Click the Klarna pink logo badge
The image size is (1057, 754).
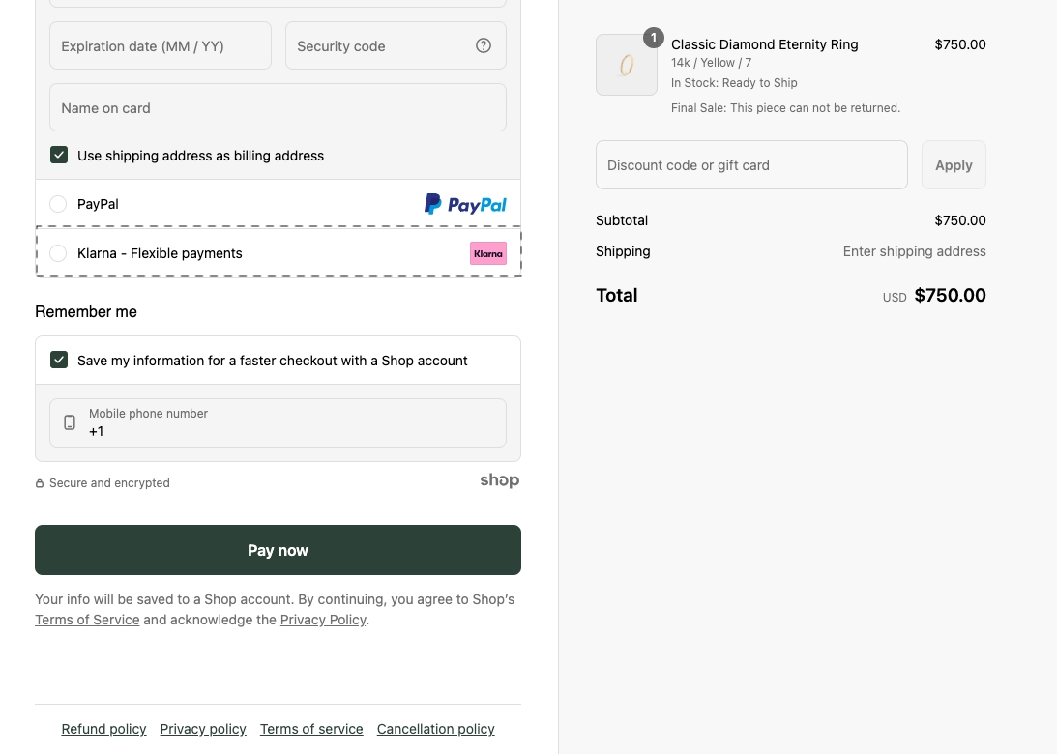488,252
